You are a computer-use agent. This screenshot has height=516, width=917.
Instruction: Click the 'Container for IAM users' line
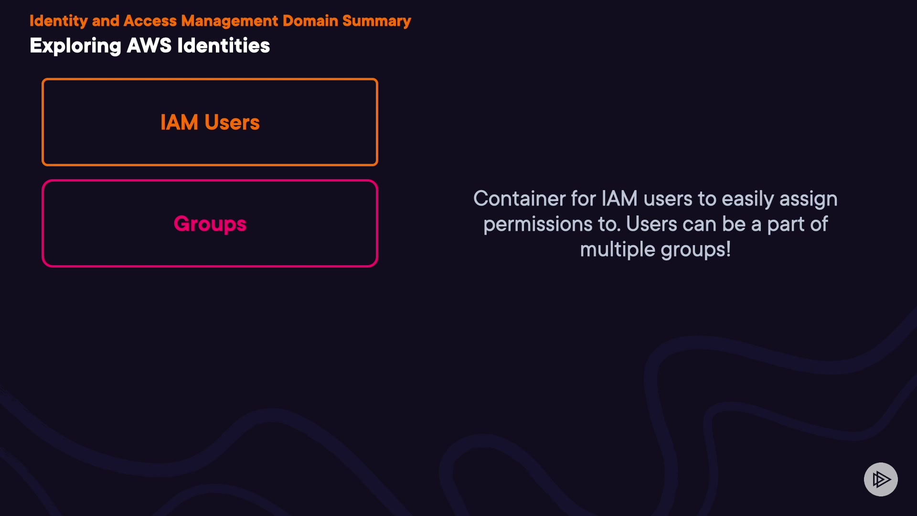pos(655,199)
